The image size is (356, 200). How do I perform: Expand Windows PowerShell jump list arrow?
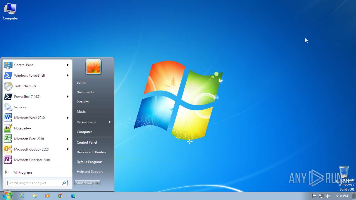[68, 76]
